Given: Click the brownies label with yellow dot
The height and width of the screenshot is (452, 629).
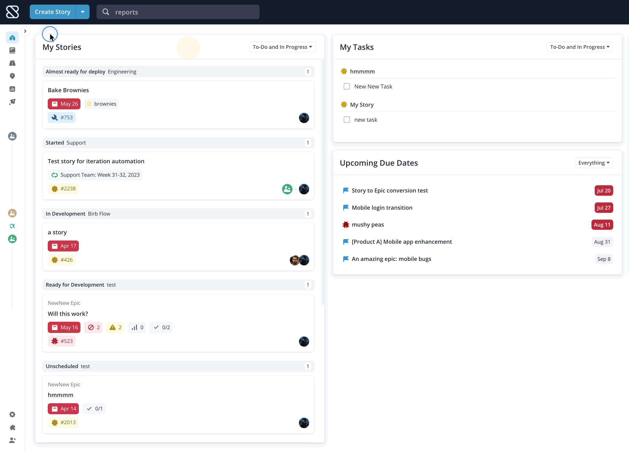Looking at the screenshot, I should click(102, 104).
